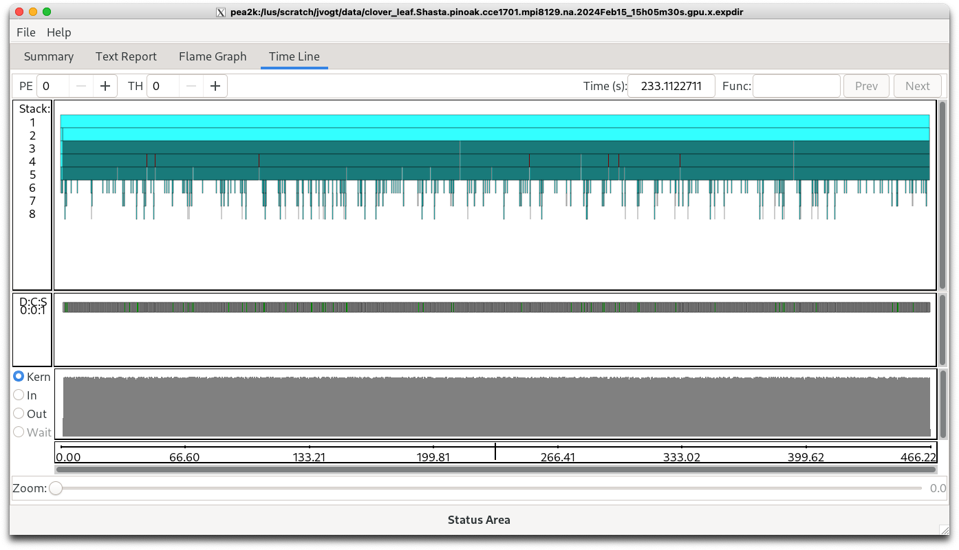Click the Time (s) input field
This screenshot has width=959, height=550.
(671, 86)
